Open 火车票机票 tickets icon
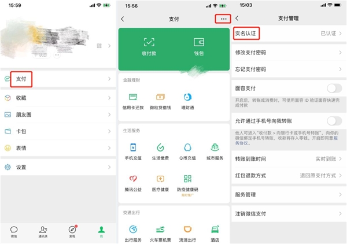Viewport: 347px width, 244px height. point(160,229)
